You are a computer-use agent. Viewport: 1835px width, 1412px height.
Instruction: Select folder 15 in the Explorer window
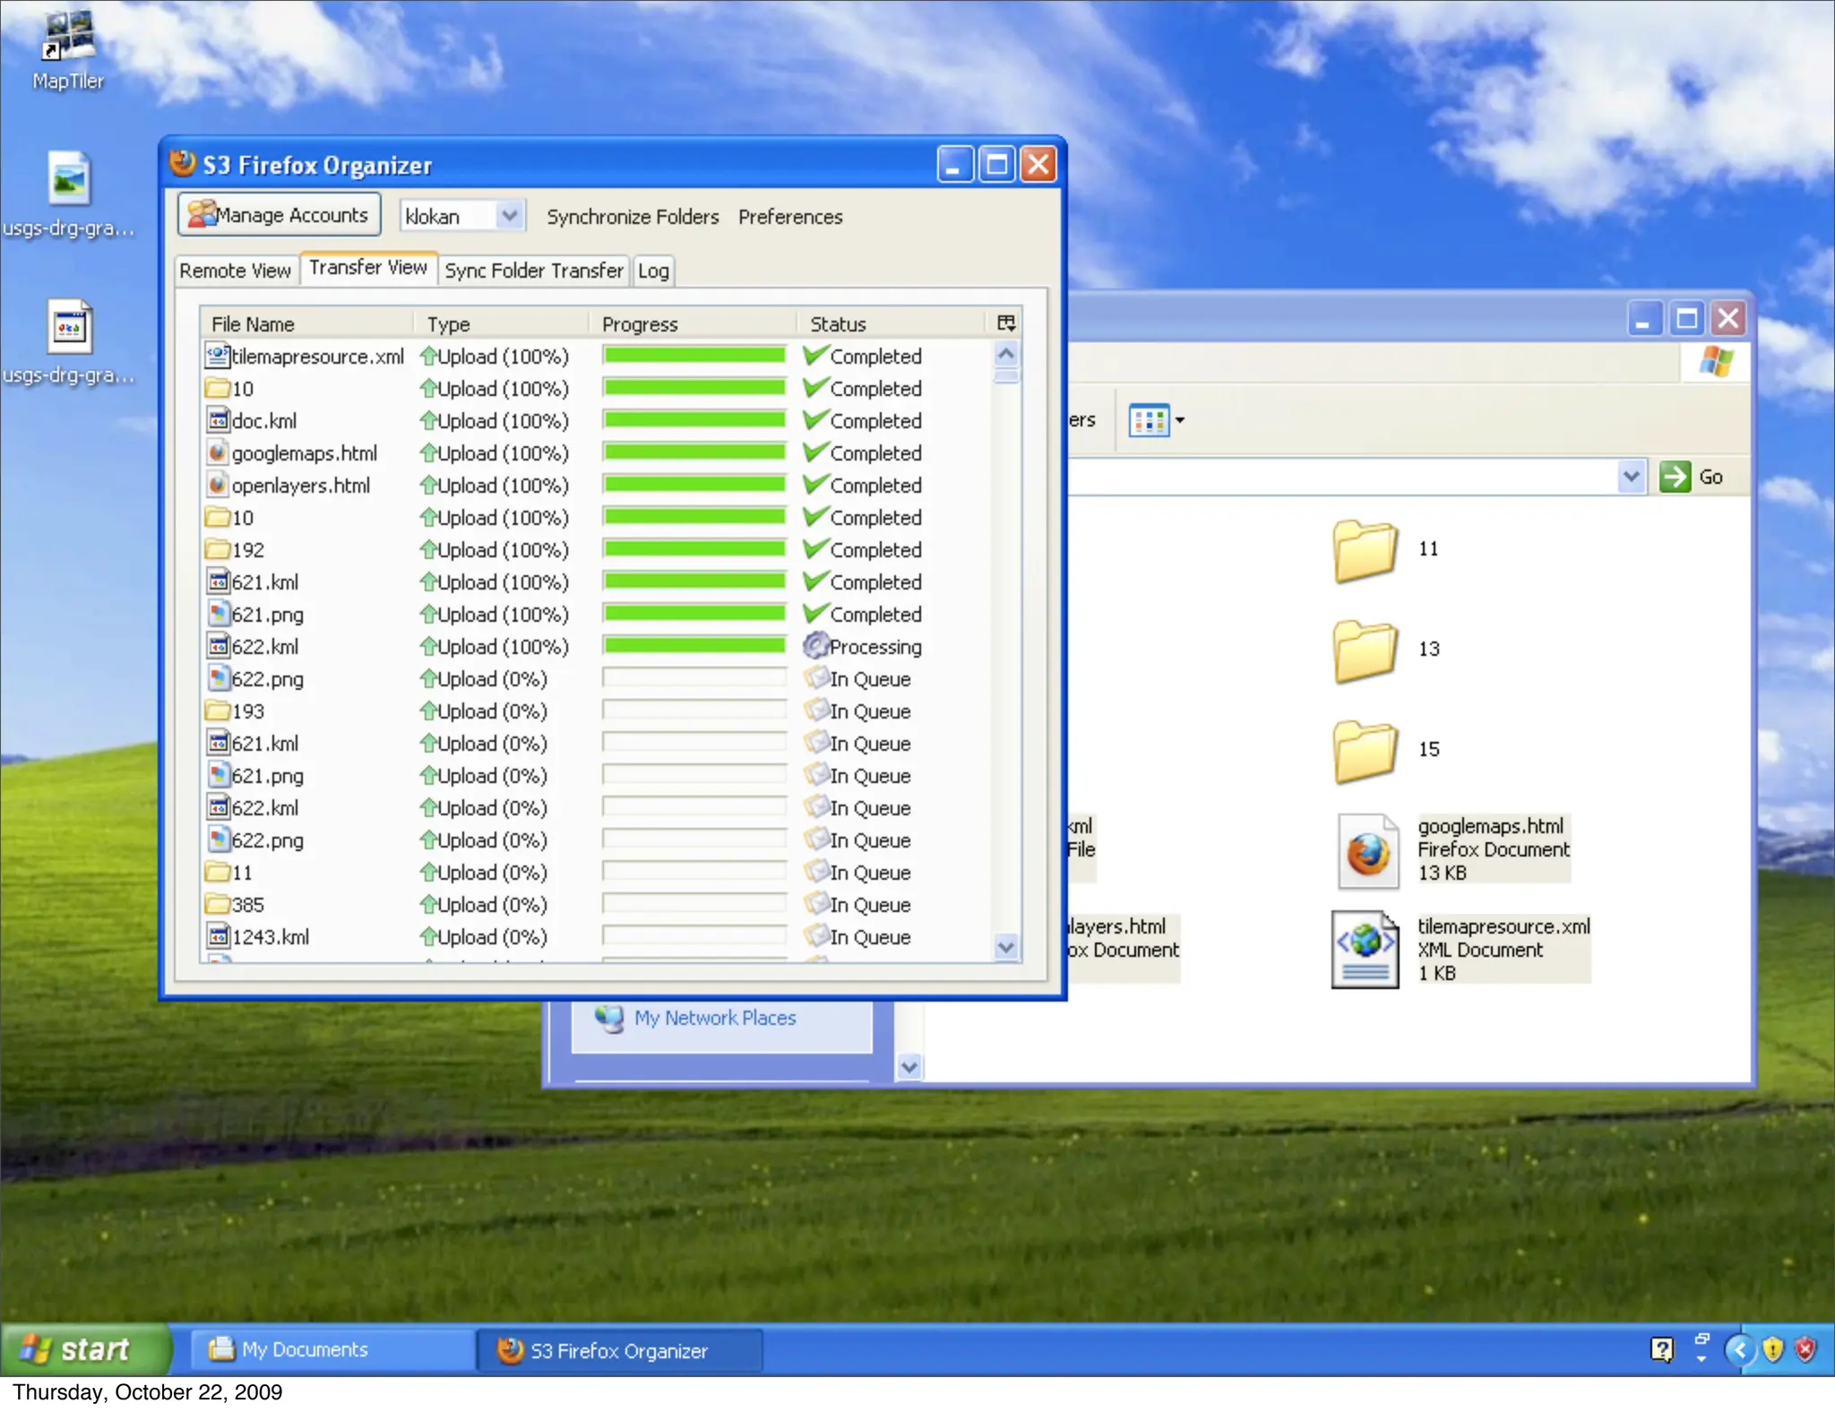(1365, 751)
